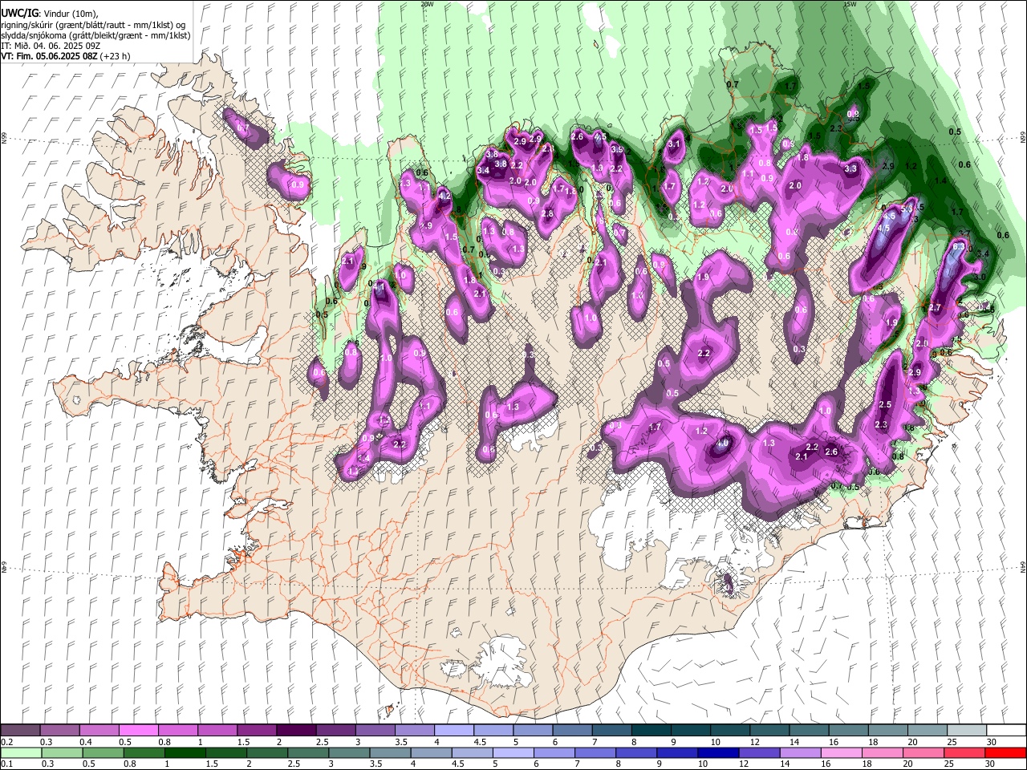Click the snow legend swatch between 12 and 14
Screen dimensions: 1027x770
point(768,730)
